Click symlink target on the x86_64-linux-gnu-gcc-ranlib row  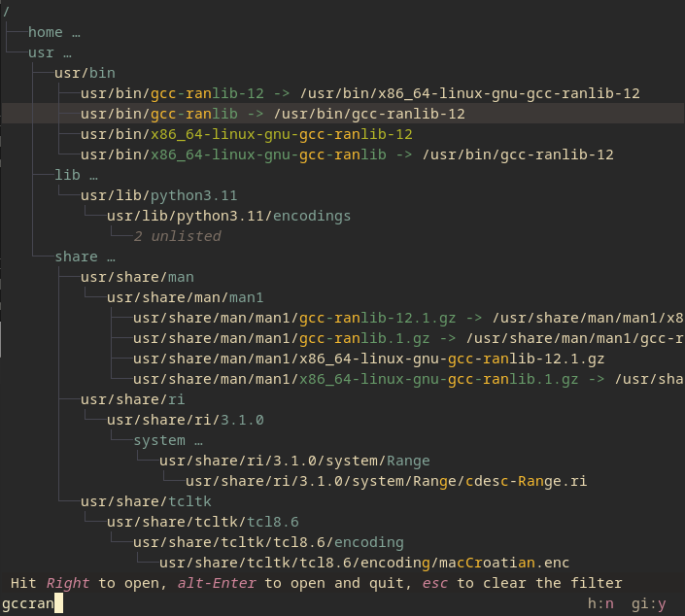tap(518, 154)
